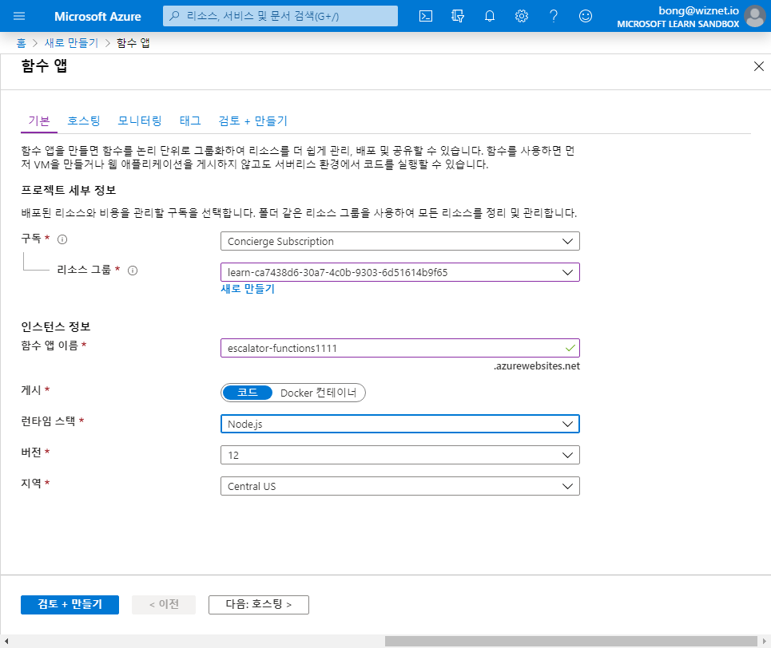Click the right scroll arrow
Image resolution: width=771 pixels, height=648 pixels.
765,641
